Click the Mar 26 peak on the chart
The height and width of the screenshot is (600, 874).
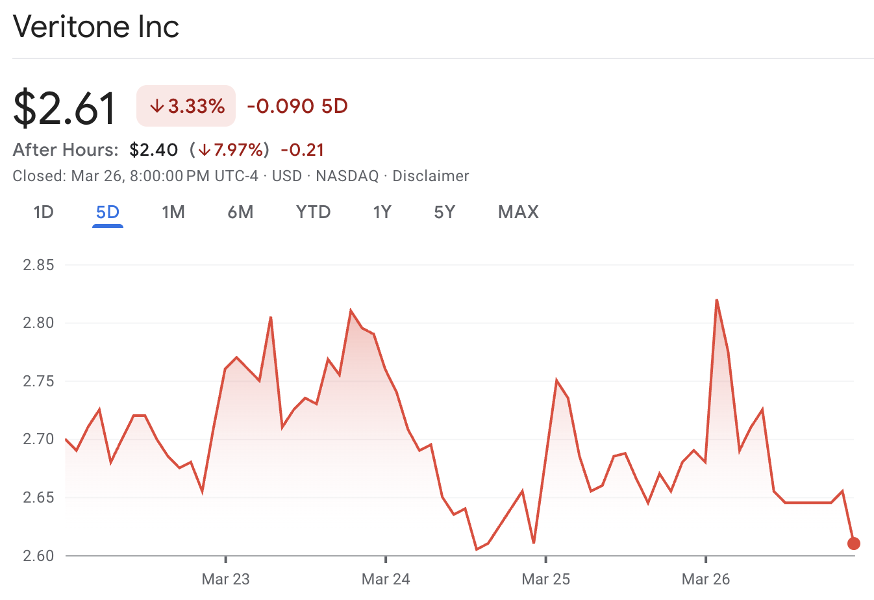716,300
